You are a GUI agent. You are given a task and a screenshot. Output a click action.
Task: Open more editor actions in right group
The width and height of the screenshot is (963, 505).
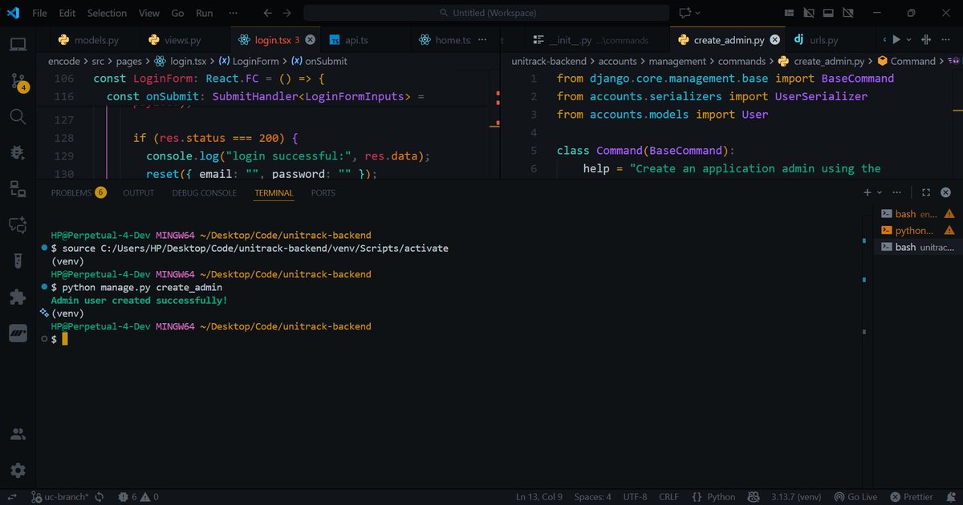947,39
